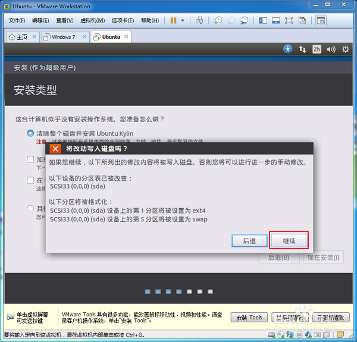Select the 清除整个磁盘并安装 Ubuntu Kylin radio button
357x342 pixels.
pos(30,133)
